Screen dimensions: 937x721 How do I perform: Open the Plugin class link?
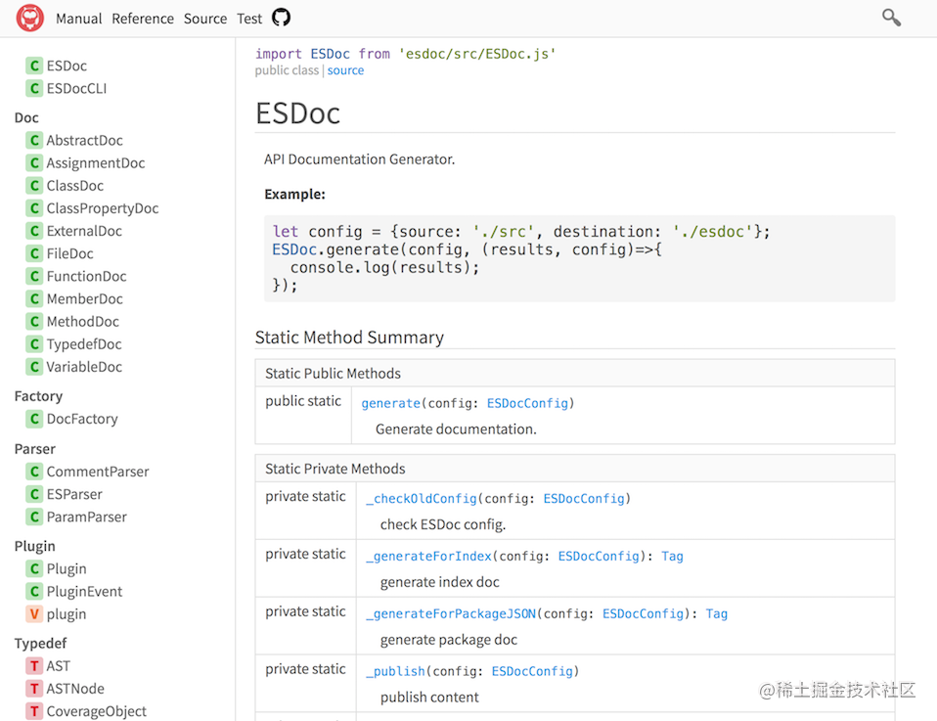pyautogui.click(x=67, y=569)
